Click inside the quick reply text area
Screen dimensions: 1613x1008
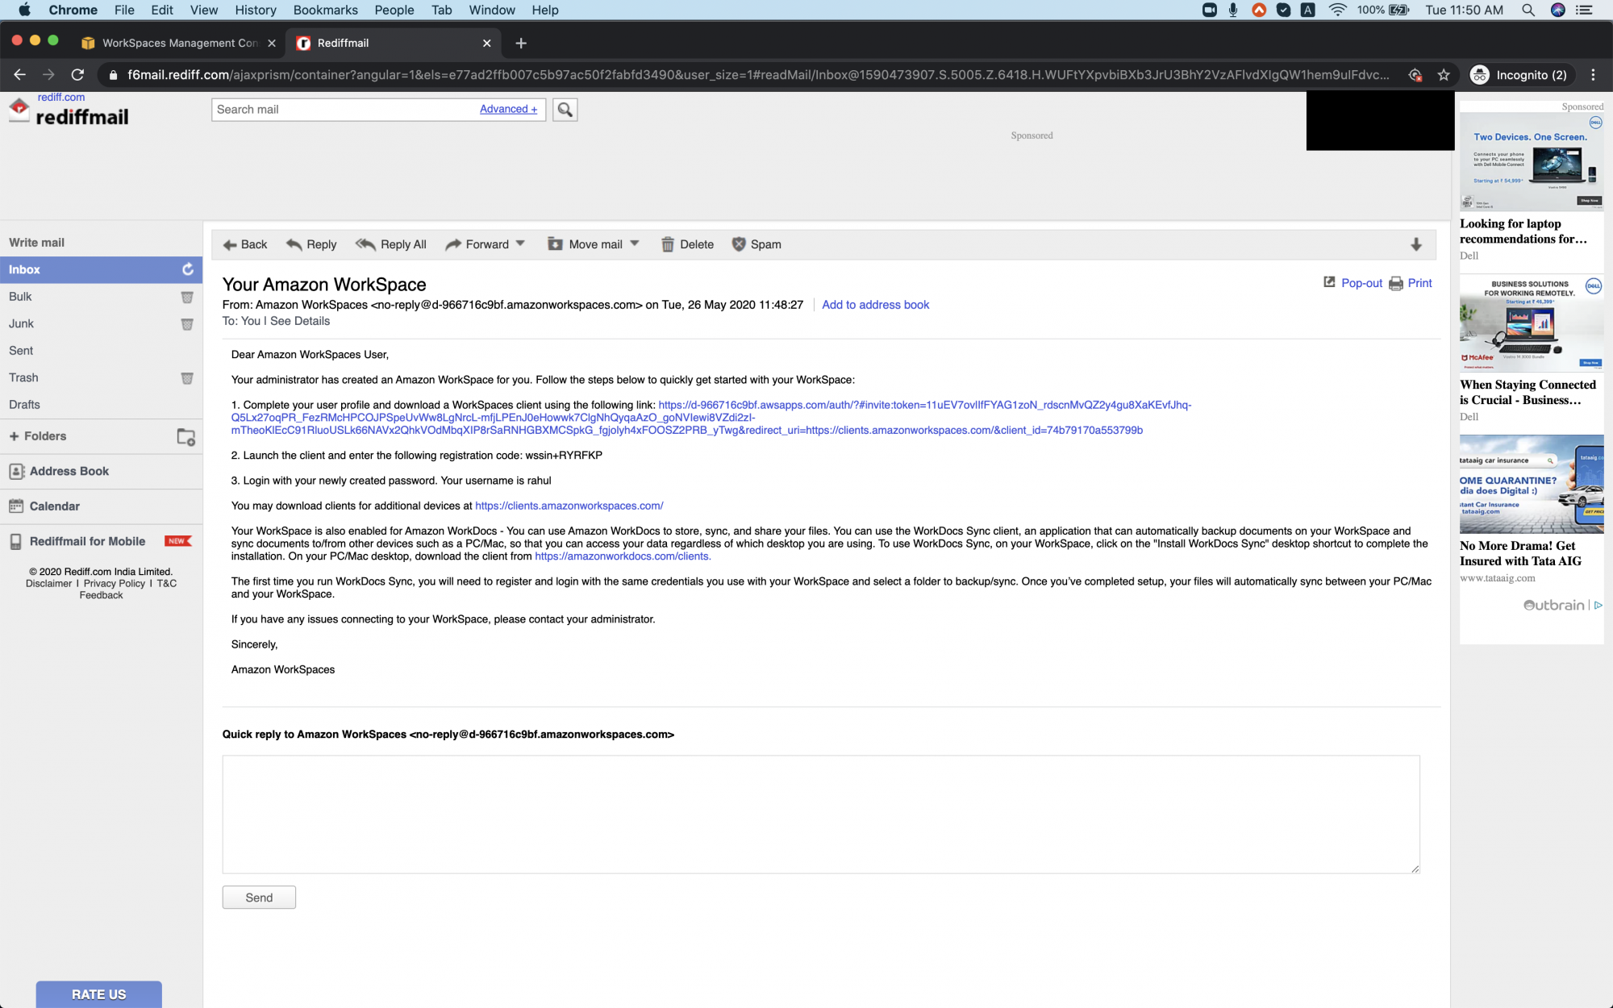tap(819, 814)
